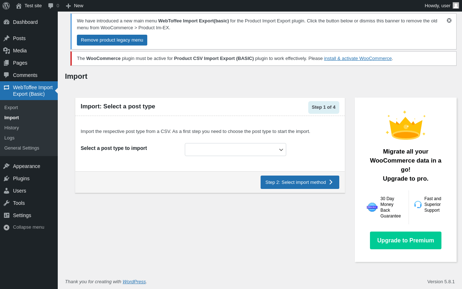Click Collapse menu label

[29, 227]
